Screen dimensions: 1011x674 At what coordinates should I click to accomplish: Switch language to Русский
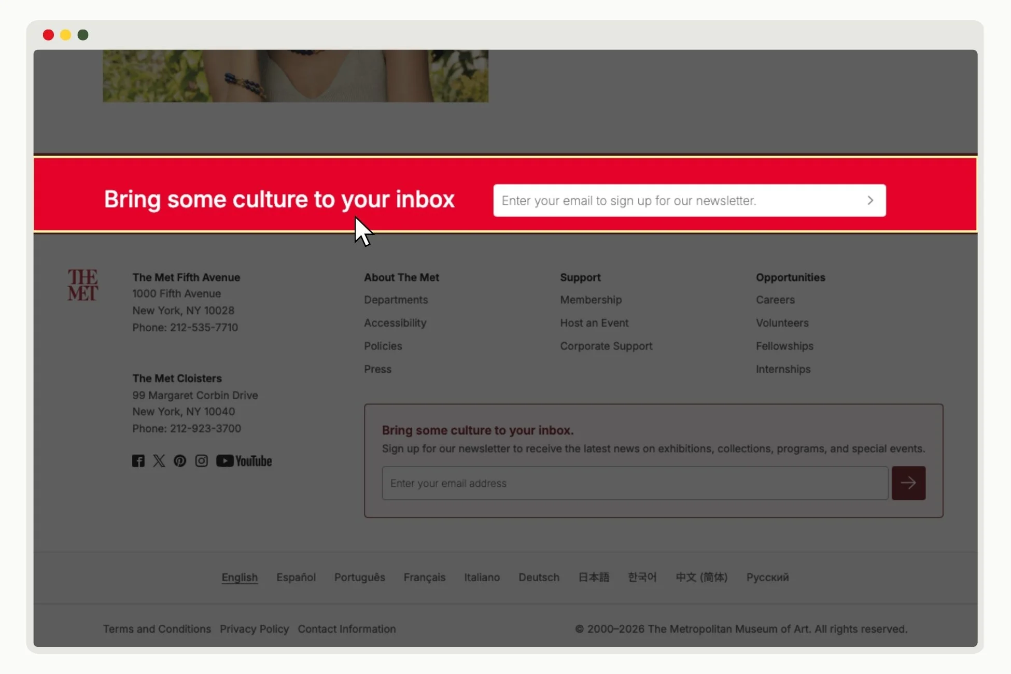click(x=768, y=577)
